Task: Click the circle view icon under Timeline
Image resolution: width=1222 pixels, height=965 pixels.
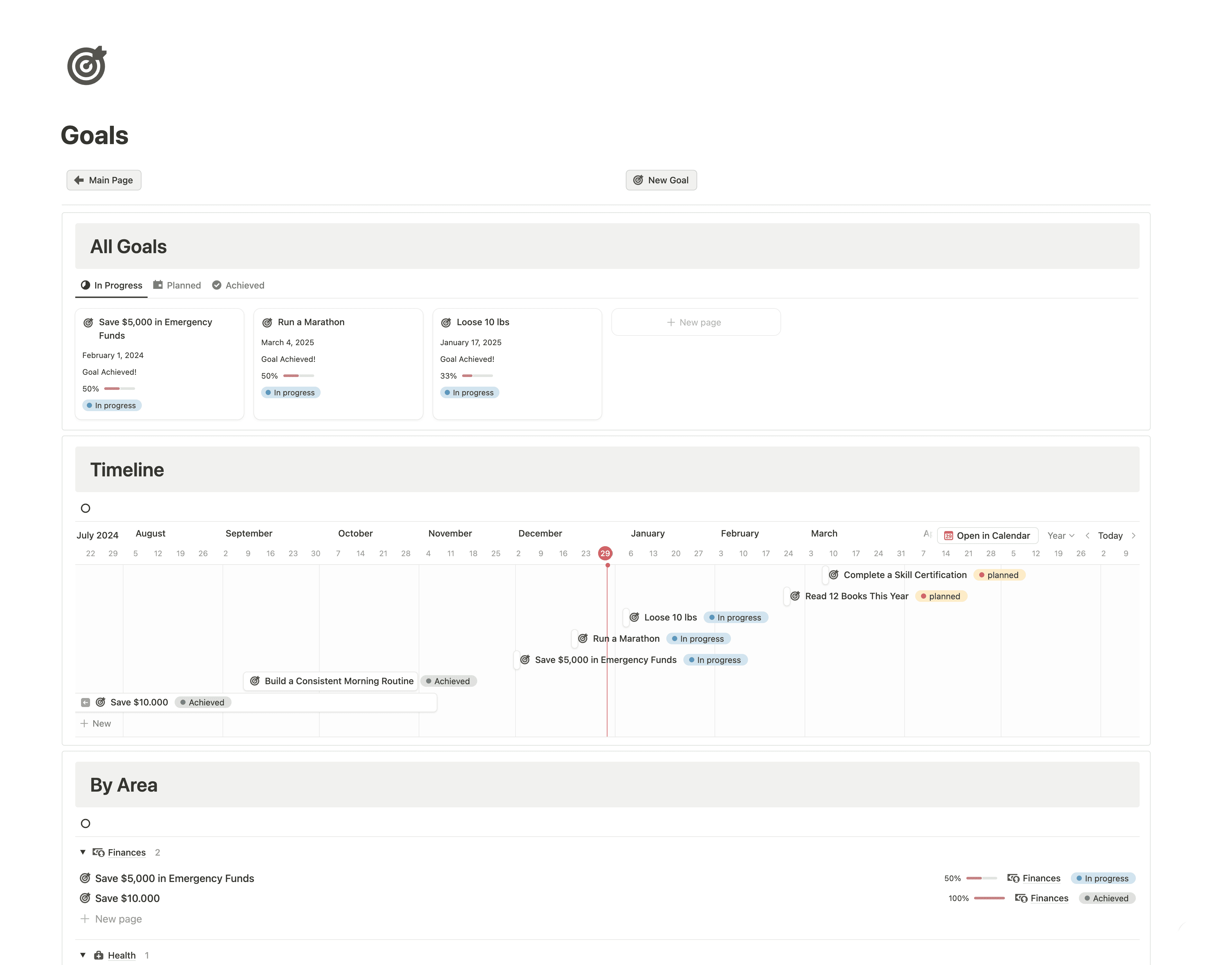Action: coord(85,509)
